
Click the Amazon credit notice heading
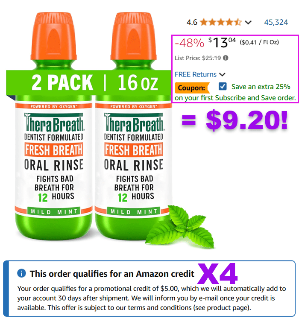pos(112,274)
